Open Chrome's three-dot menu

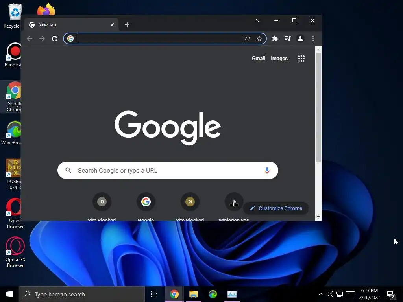(x=313, y=39)
